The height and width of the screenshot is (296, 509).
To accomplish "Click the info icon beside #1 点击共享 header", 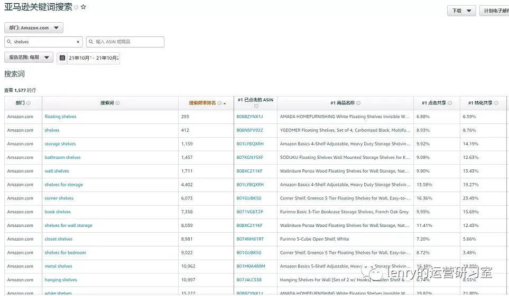I will coord(450,103).
